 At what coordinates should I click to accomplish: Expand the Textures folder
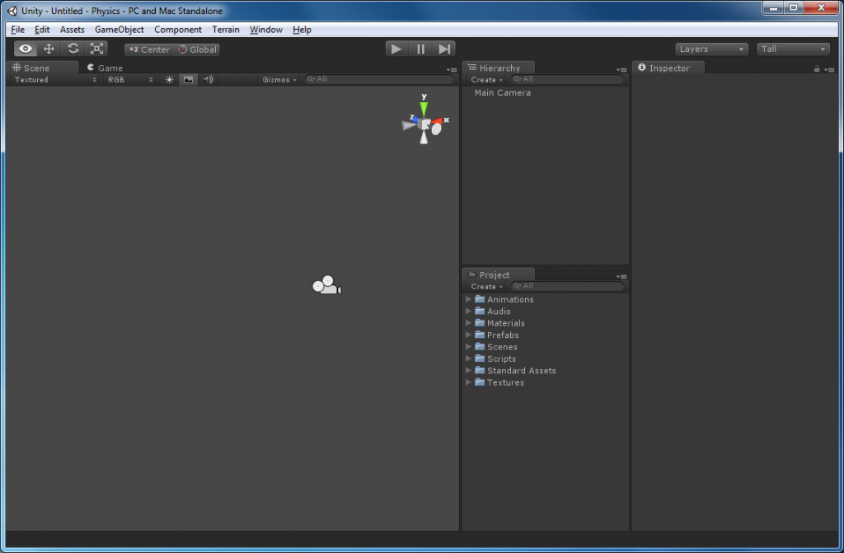pos(468,382)
